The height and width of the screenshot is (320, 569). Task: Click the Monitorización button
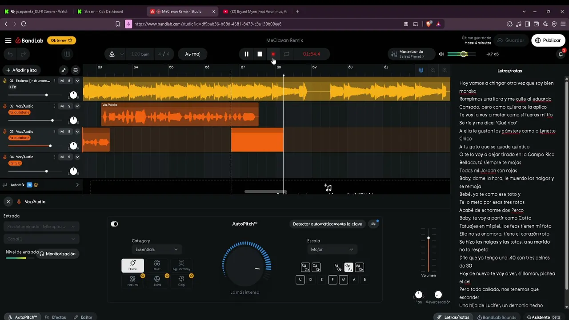click(x=57, y=254)
